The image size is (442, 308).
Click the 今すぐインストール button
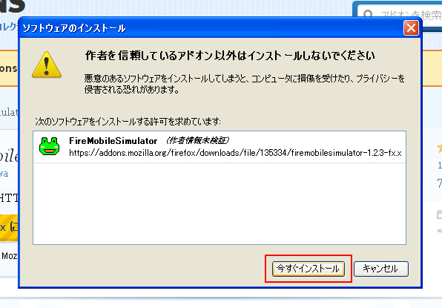[x=308, y=269]
